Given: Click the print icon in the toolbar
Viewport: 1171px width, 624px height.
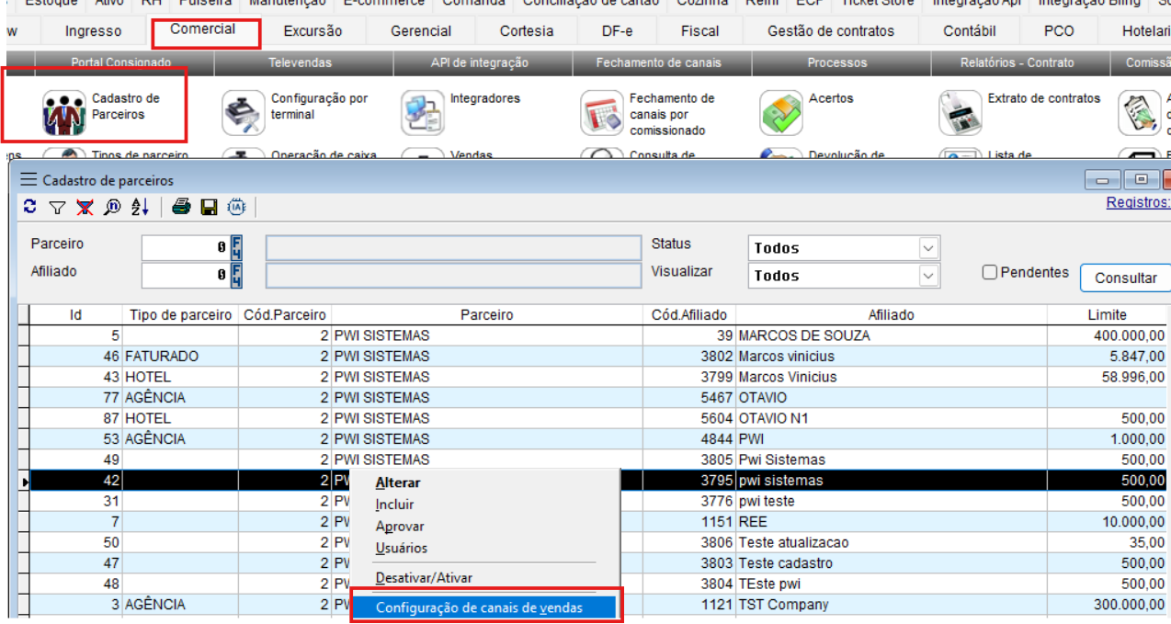Looking at the screenshot, I should (x=180, y=207).
